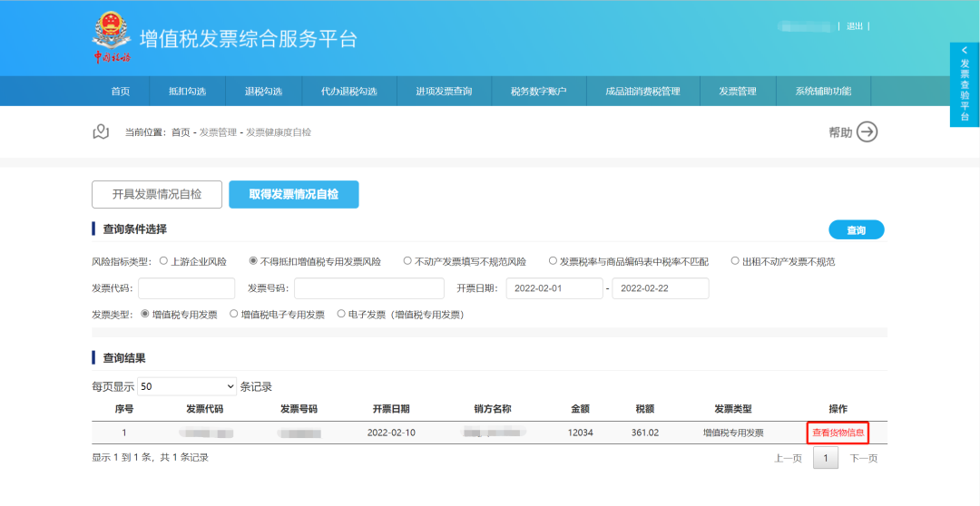Open the 系统辅助功能 menu

tap(823, 92)
